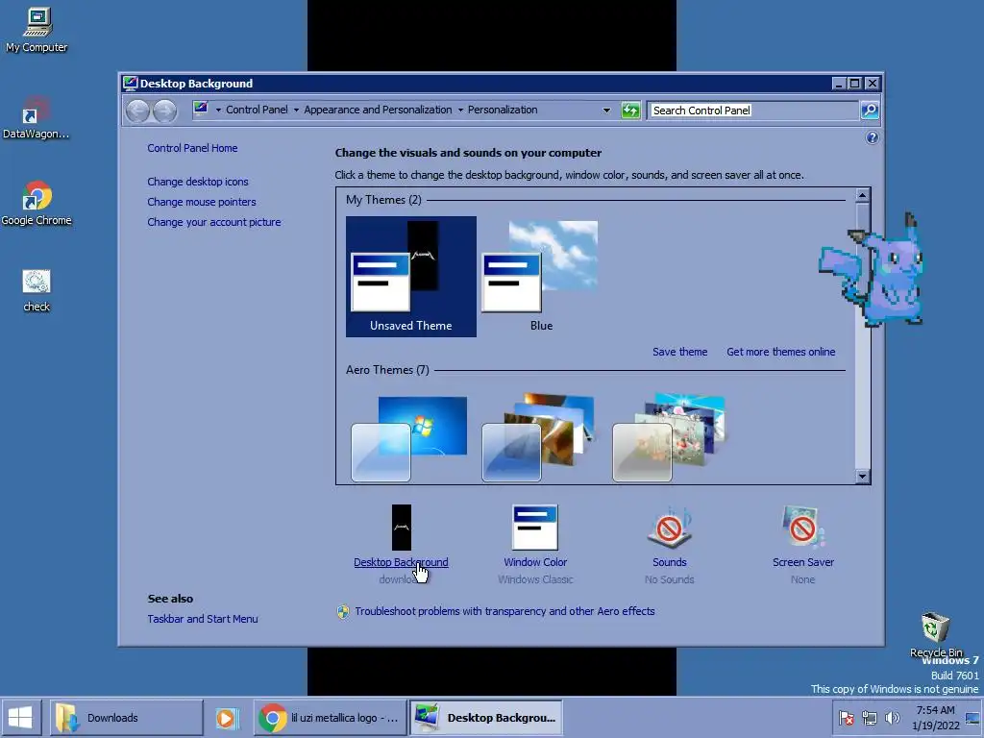Switch to the Chrome lil uzi metallica tab
Viewport: 984px width, 738px height.
click(331, 718)
